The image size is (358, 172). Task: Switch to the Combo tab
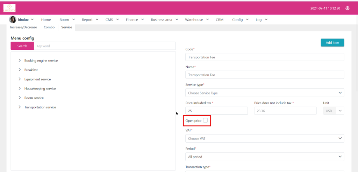[x=49, y=27]
